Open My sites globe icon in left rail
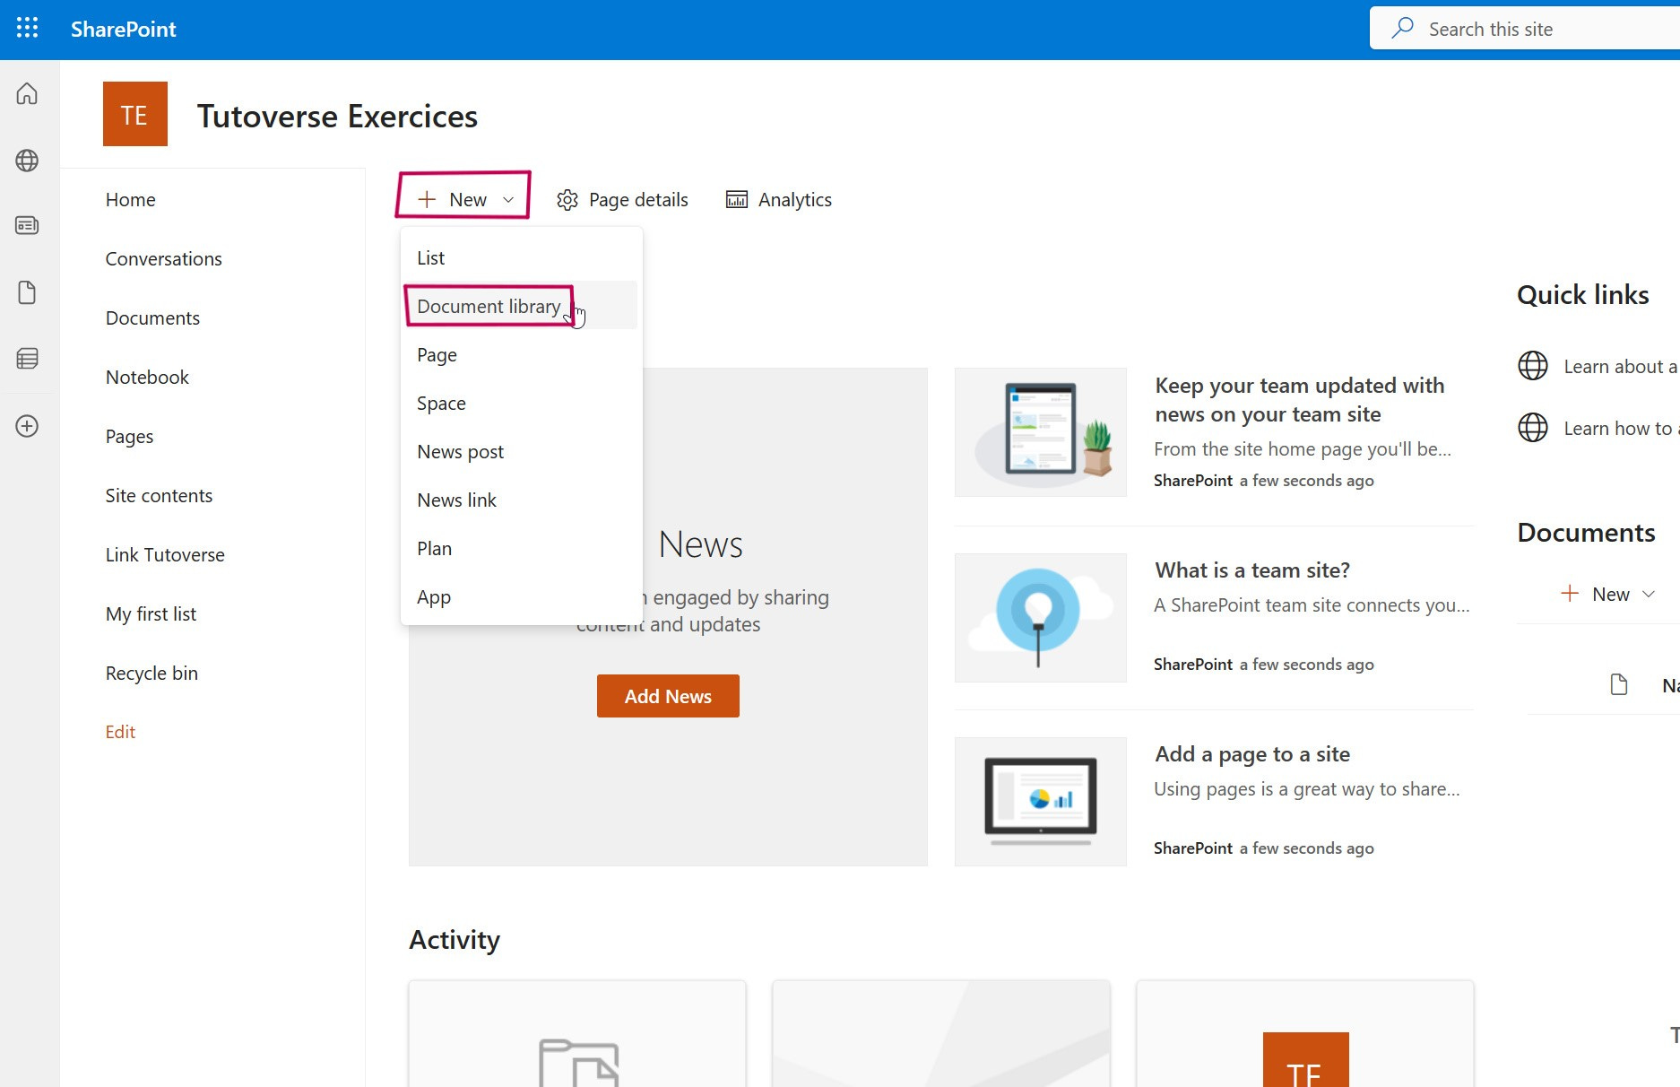 tap(27, 161)
